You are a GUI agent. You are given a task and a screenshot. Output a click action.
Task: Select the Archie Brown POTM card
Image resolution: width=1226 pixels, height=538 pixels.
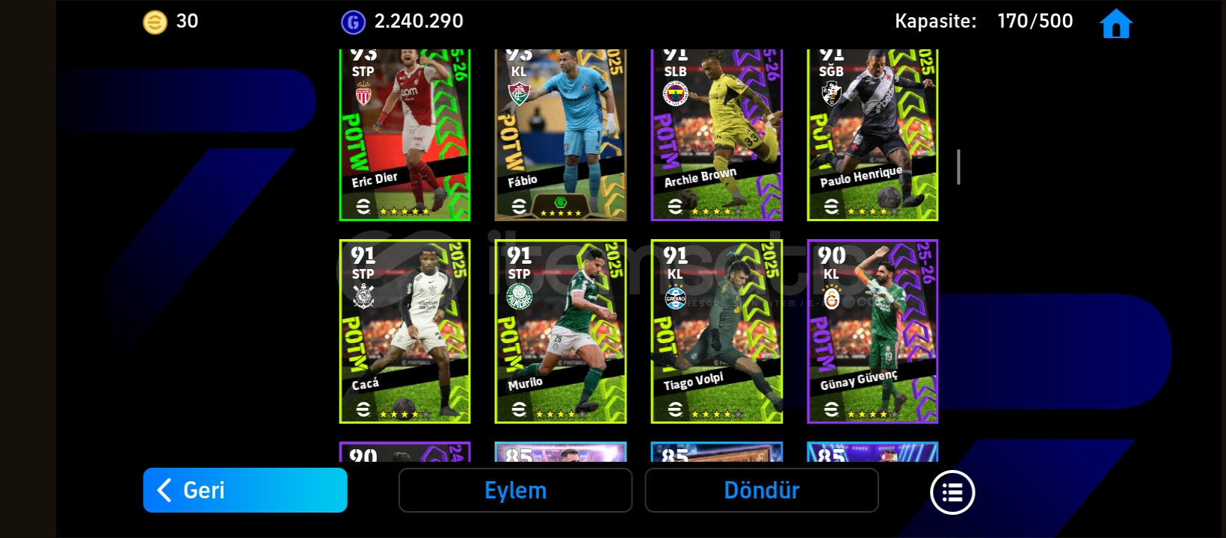click(x=717, y=135)
